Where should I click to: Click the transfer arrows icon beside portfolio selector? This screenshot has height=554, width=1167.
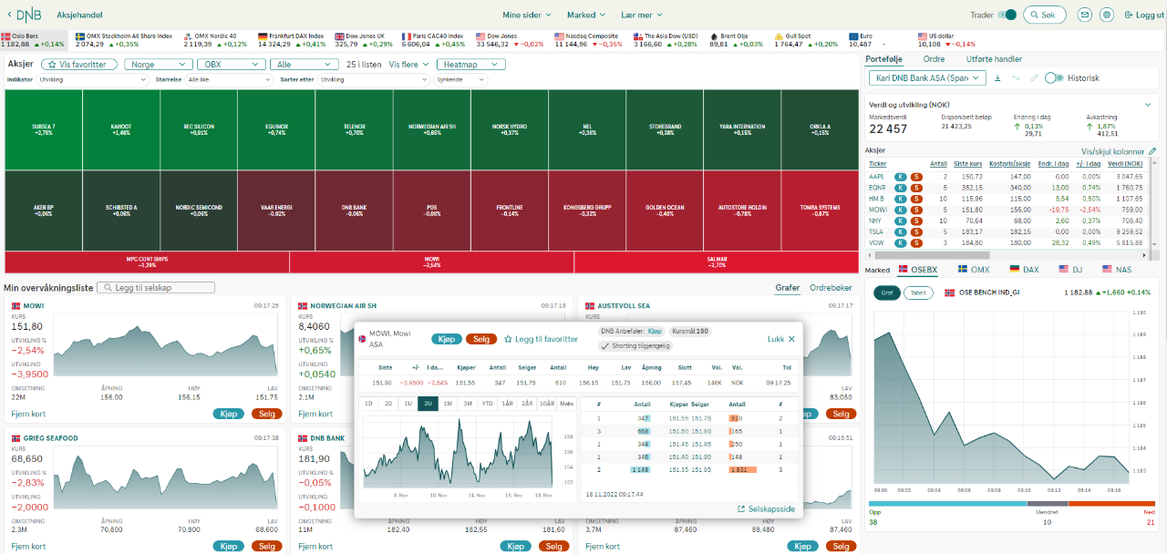coord(1016,78)
